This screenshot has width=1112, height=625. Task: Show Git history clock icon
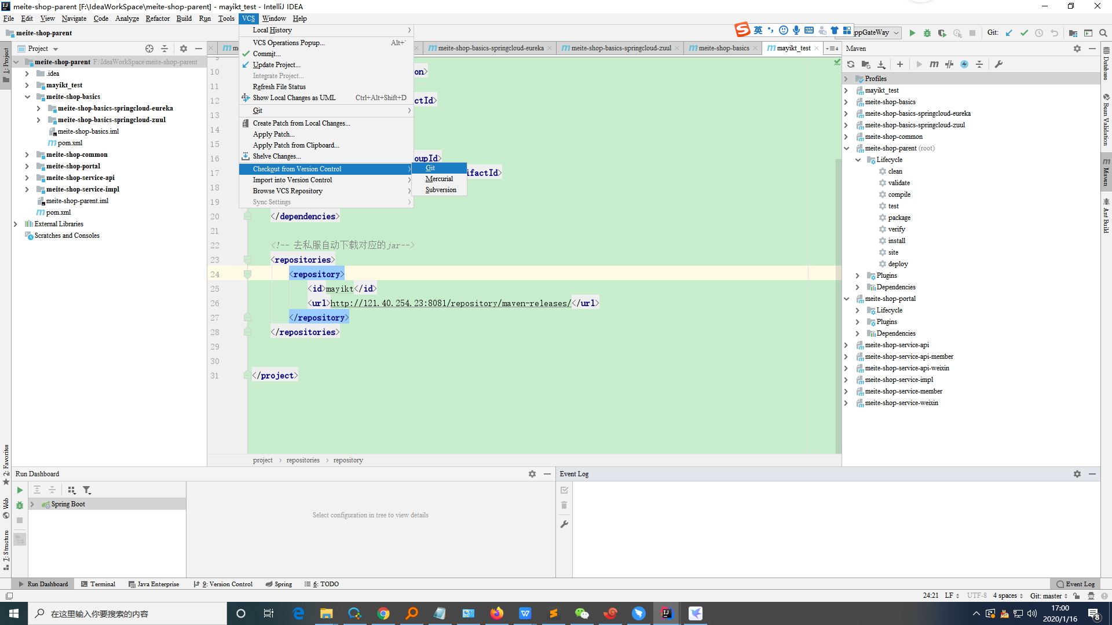tap(1039, 33)
